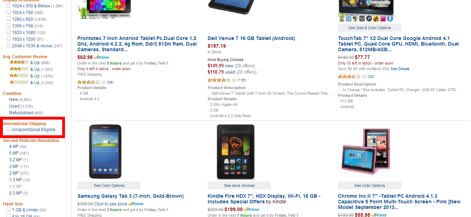
Task: Check the 2048 x 1536 & Above filter
Action: [x=8, y=46]
